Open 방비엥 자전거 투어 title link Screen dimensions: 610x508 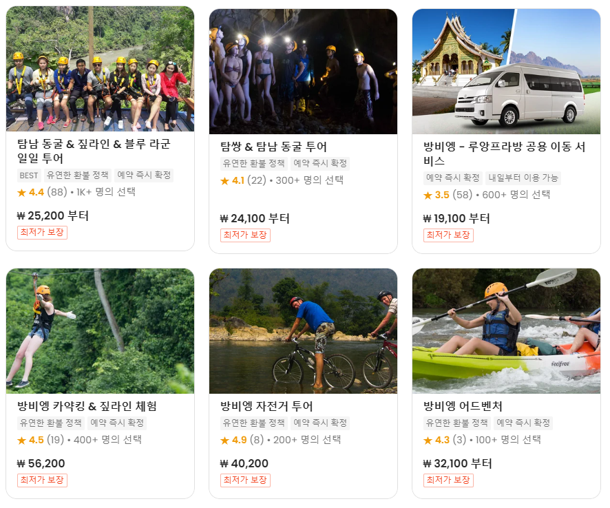(266, 406)
